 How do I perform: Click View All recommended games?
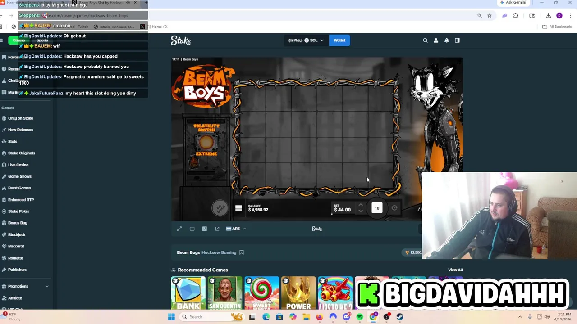[x=455, y=270]
